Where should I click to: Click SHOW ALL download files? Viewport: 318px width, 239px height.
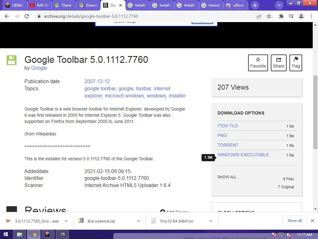click(x=227, y=177)
